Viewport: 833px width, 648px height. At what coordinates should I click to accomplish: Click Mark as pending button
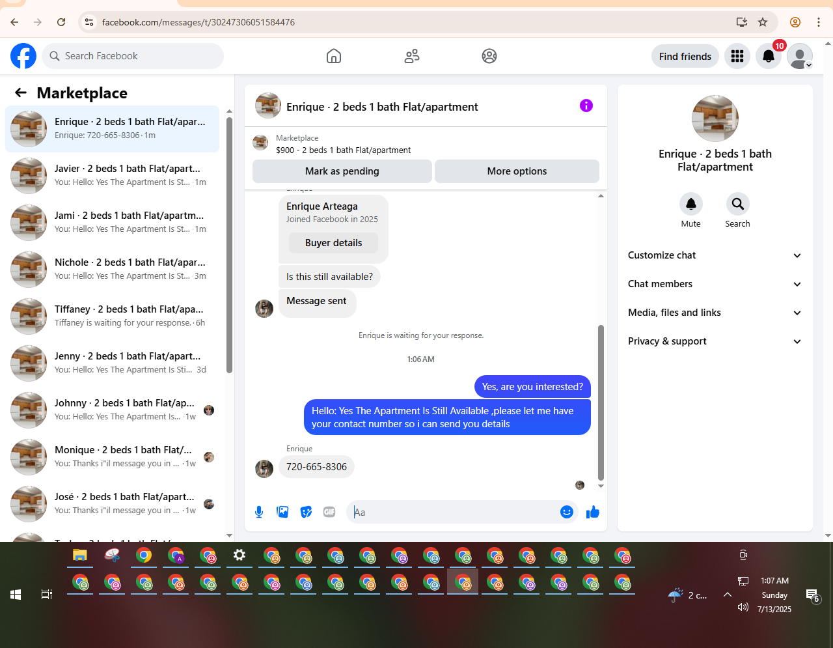pos(342,171)
